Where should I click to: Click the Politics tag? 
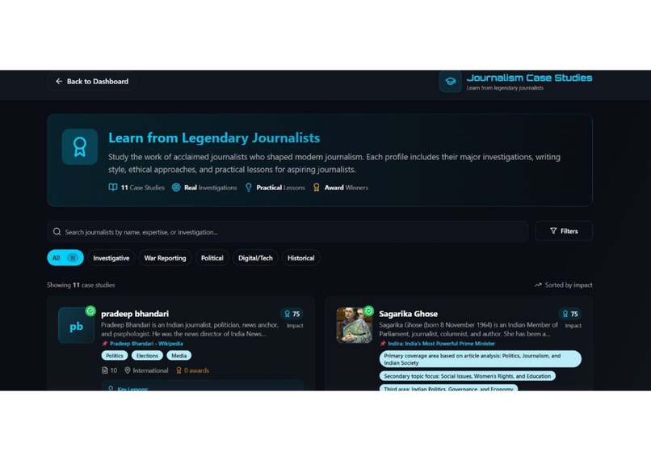(x=114, y=355)
